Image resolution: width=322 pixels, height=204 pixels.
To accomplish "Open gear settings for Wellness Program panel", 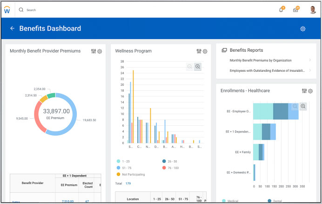I will [205, 51].
